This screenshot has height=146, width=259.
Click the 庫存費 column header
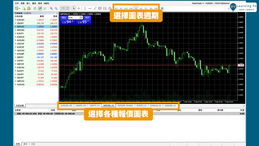(220, 110)
